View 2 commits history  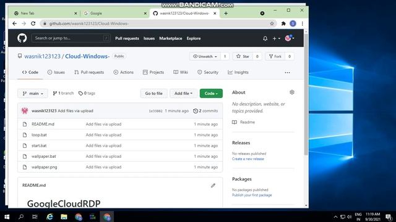click(205, 111)
